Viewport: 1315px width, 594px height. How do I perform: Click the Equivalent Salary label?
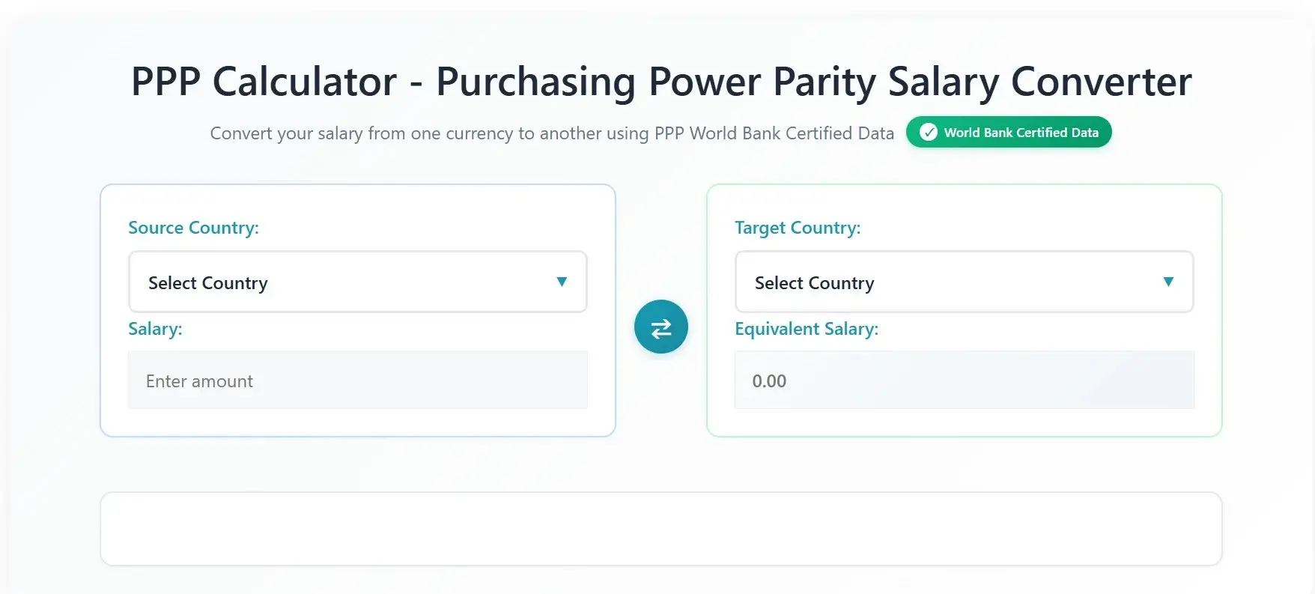click(807, 329)
